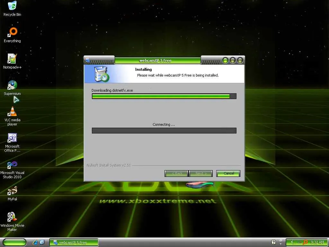The image size is (329, 247).
Task: Click the disabled Next button
Action: (201, 173)
